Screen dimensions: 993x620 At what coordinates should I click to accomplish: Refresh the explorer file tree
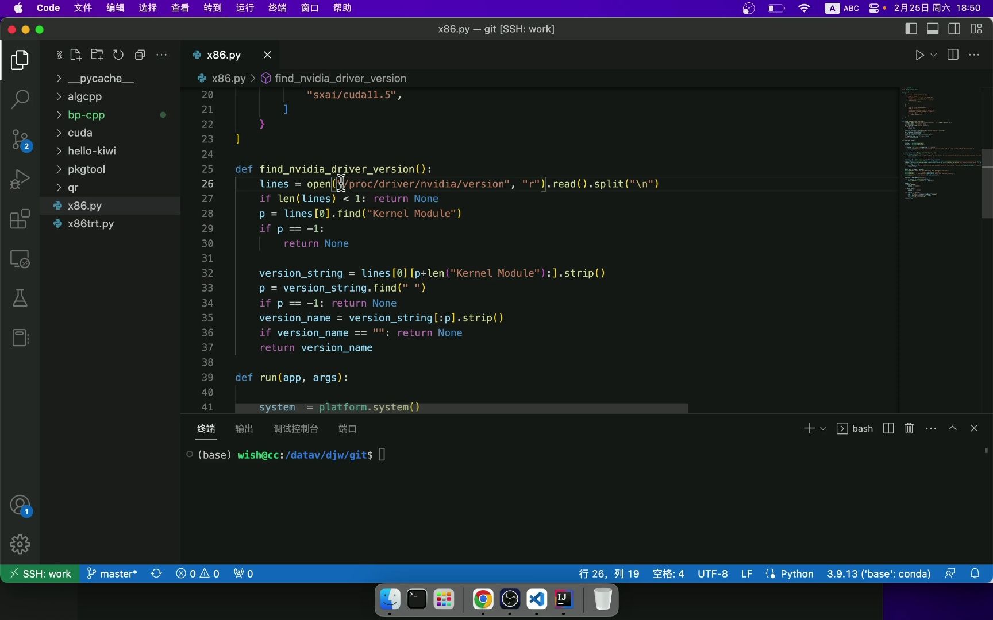coord(118,55)
